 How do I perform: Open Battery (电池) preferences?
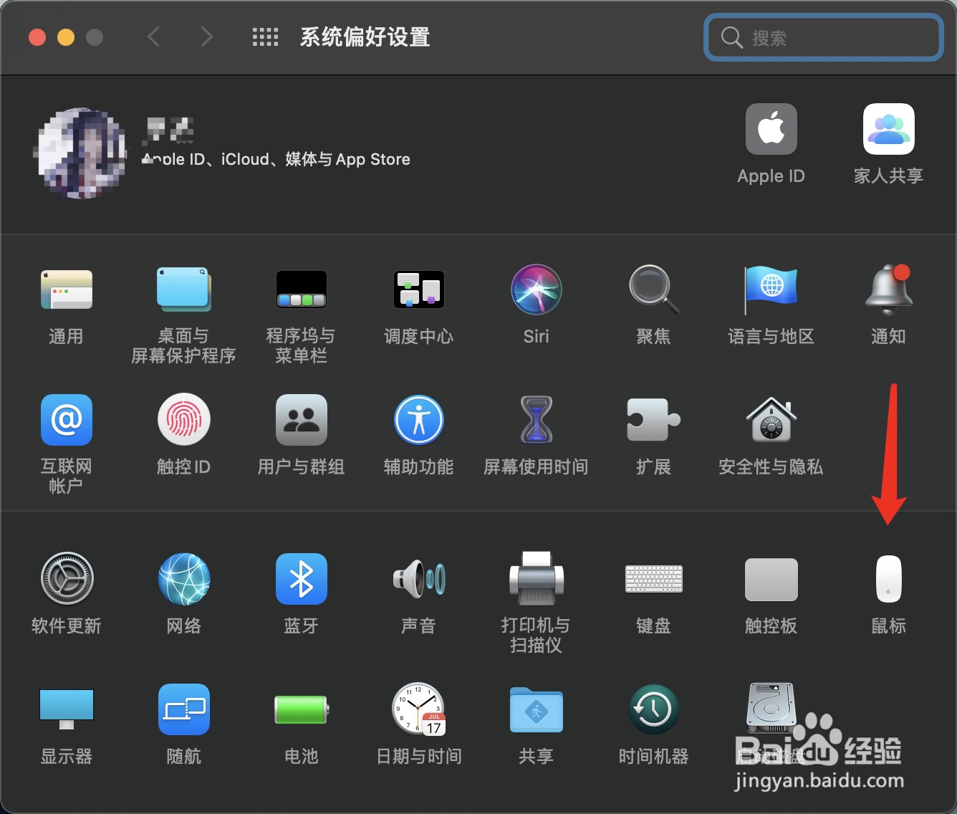click(x=301, y=710)
